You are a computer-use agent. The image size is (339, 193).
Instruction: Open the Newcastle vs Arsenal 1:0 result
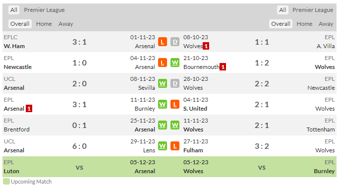79,63
